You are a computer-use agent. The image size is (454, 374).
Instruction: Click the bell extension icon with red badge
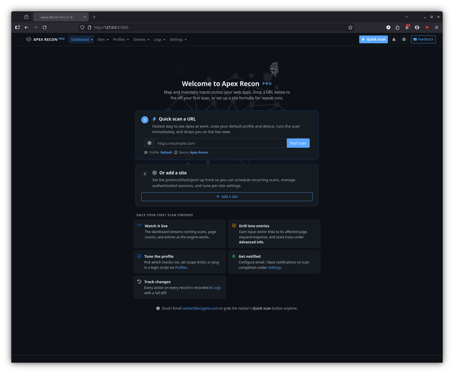[x=407, y=27]
